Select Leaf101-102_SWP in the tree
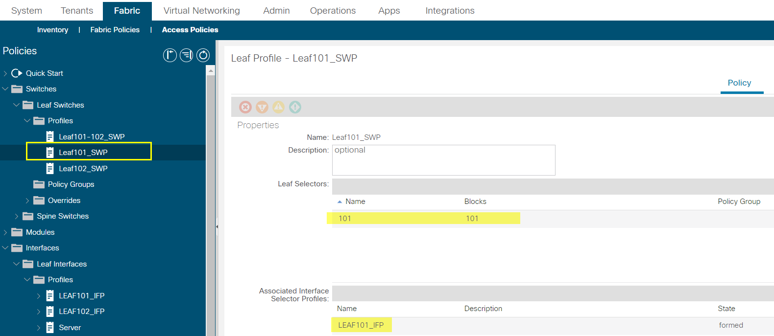Image resolution: width=774 pixels, height=336 pixels. click(x=92, y=136)
